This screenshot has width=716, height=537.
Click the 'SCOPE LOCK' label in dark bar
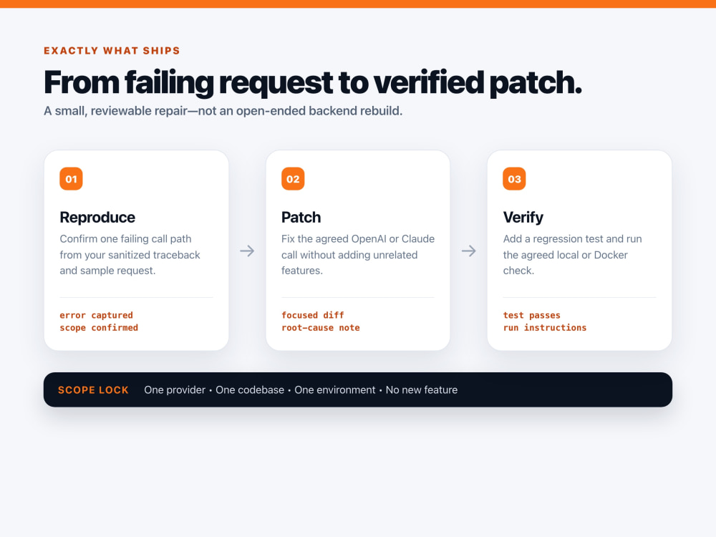click(x=93, y=390)
